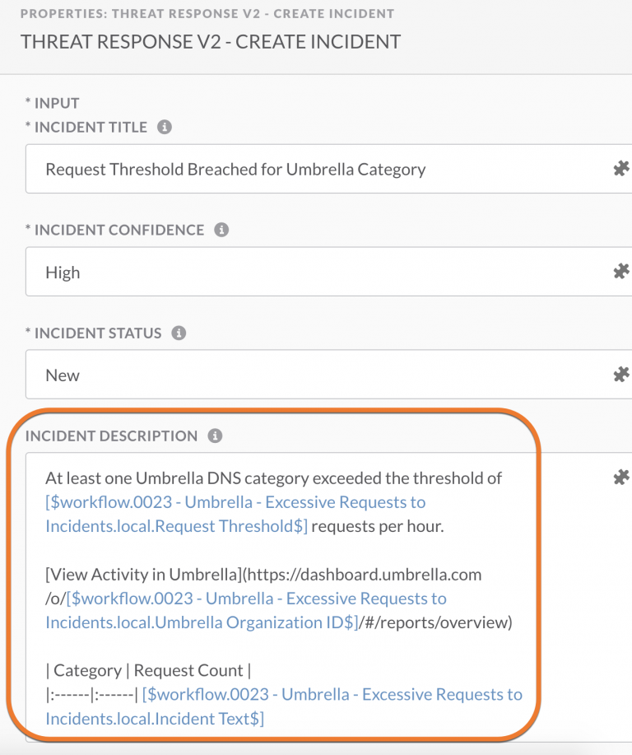Click the info icon next to Incident Status

(179, 333)
